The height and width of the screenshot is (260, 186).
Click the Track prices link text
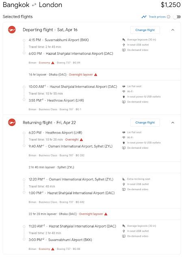click(x=157, y=17)
